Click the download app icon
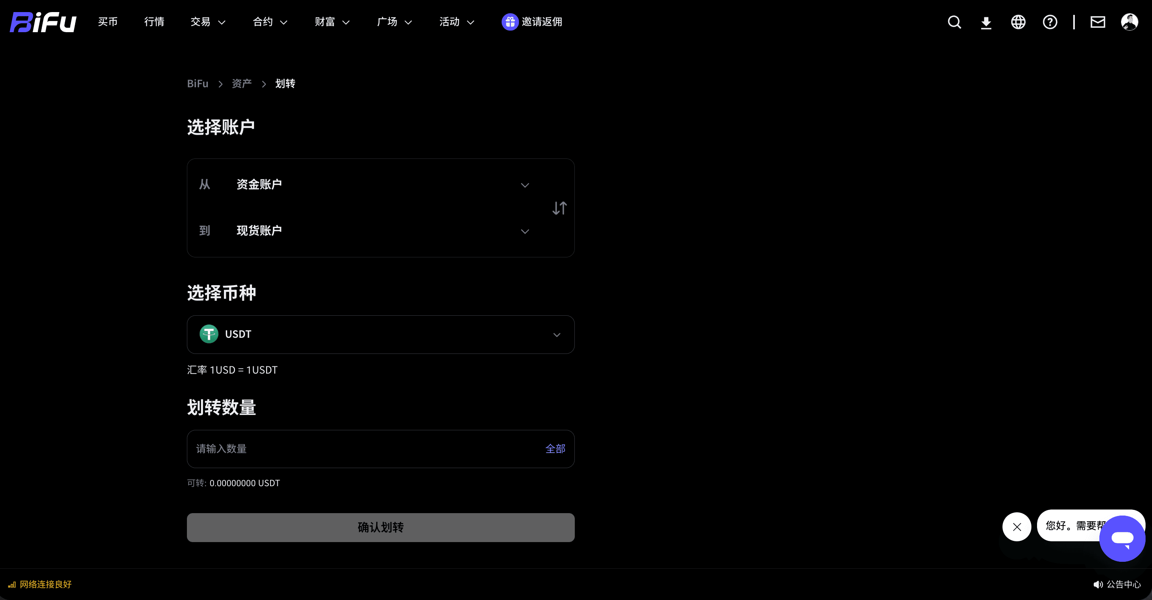 pyautogui.click(x=986, y=23)
